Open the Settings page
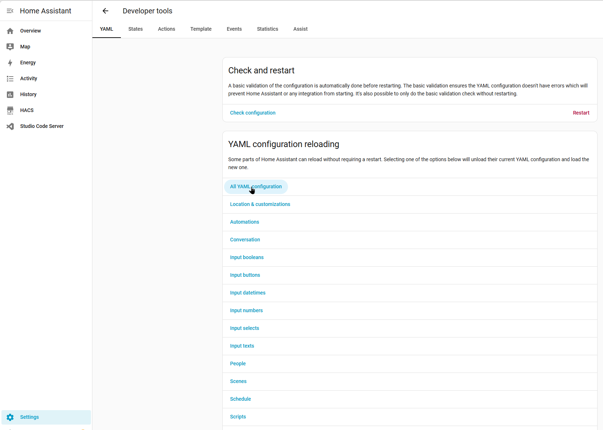This screenshot has height=430, width=603. pyautogui.click(x=46, y=417)
